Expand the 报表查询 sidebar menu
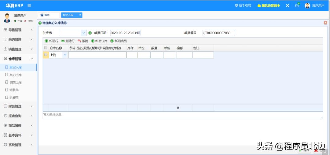Screen dimensions: 330x155 [x=18, y=116]
